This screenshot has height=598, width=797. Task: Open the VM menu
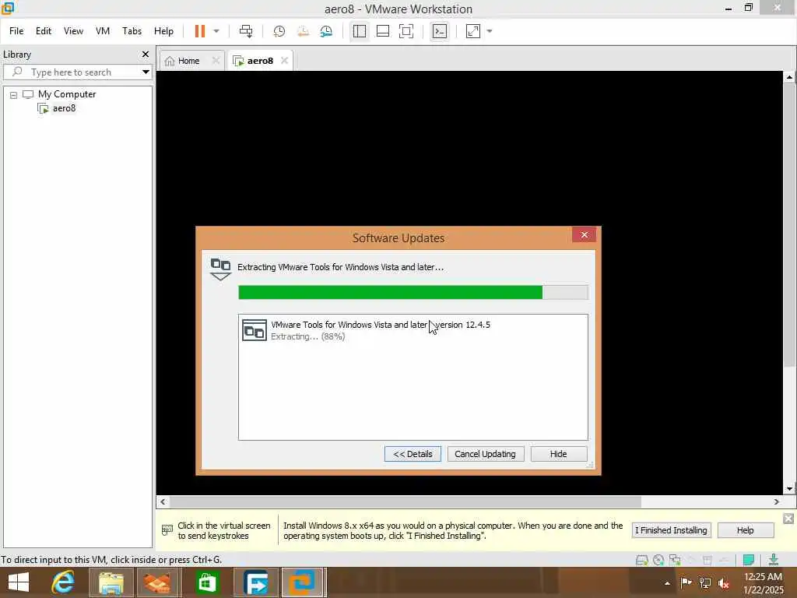click(x=103, y=31)
